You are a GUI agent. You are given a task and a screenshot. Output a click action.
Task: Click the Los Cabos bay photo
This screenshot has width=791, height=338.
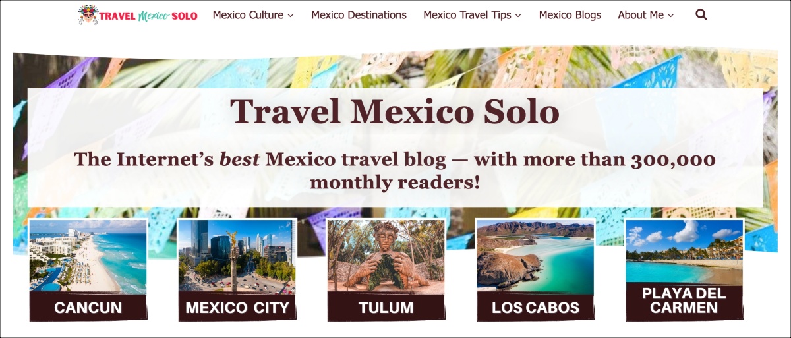(x=535, y=256)
